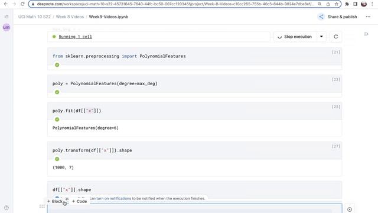
Task: Share this page from address bar
Action: [328, 4]
